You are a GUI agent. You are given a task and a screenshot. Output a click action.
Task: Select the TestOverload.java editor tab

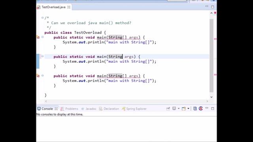(x=53, y=7)
